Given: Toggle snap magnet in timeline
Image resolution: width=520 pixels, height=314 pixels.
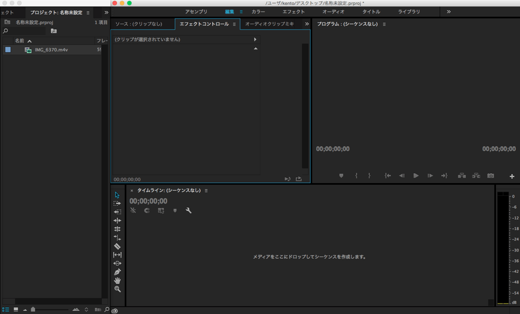Looking at the screenshot, I should point(147,210).
